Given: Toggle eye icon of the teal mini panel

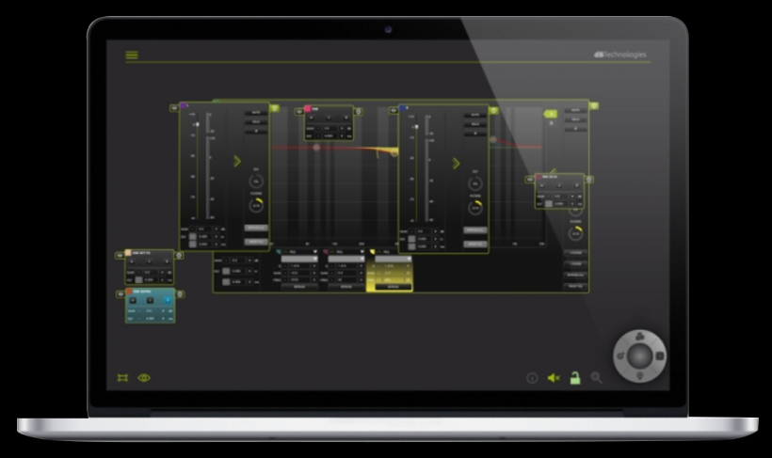Looking at the screenshot, I should point(121,293).
